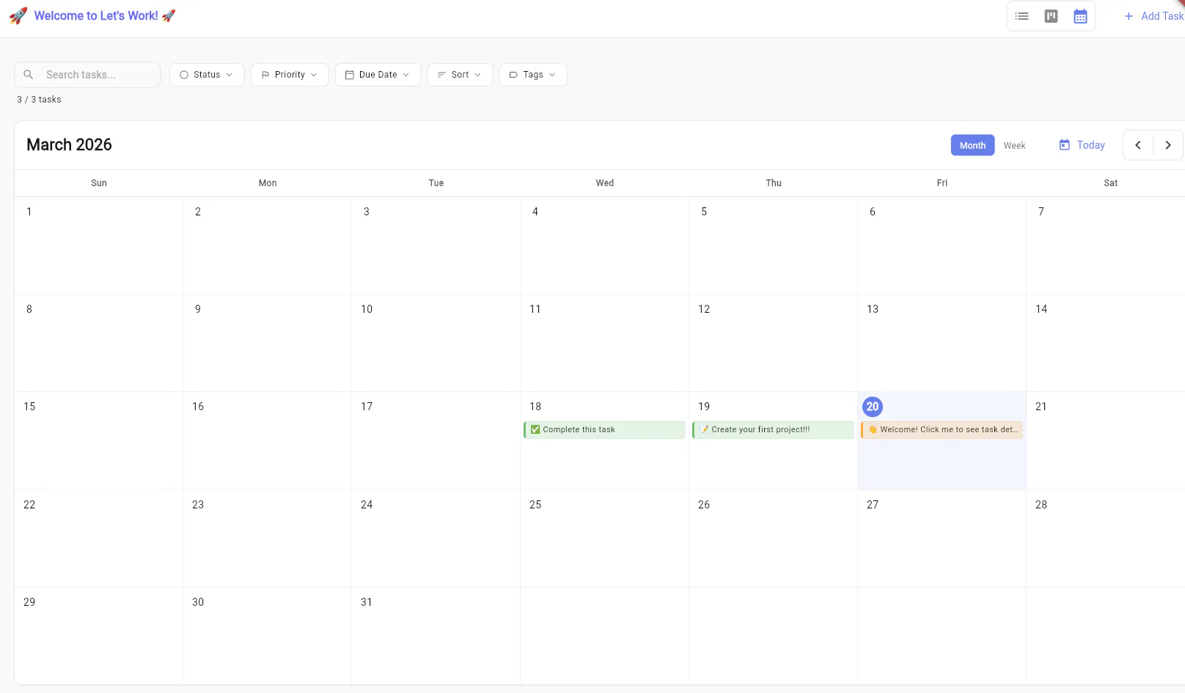Open the Status filter dropdown
Image resolution: width=1185 pixels, height=693 pixels.
(x=207, y=75)
